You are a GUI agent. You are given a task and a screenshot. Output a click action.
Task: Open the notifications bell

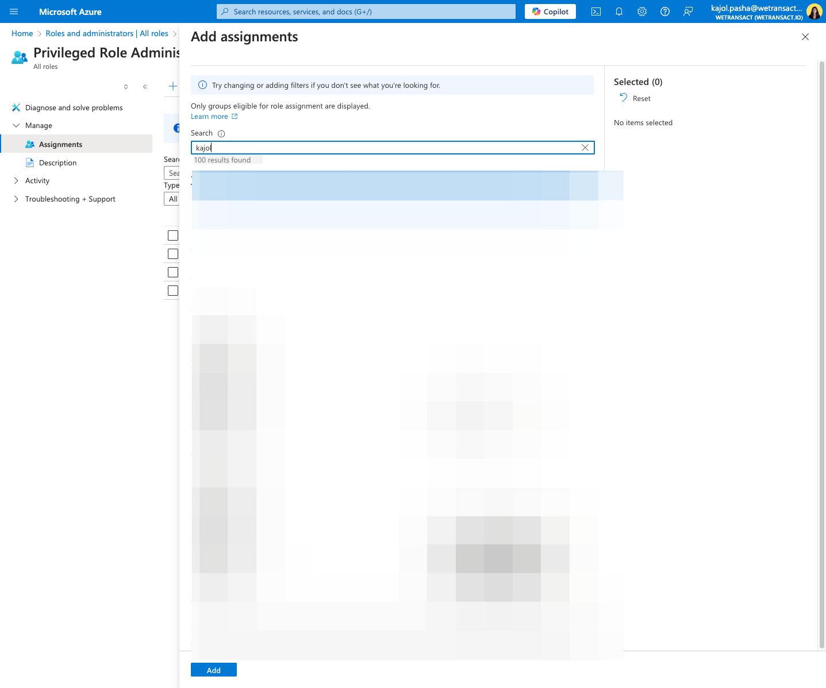pyautogui.click(x=619, y=11)
